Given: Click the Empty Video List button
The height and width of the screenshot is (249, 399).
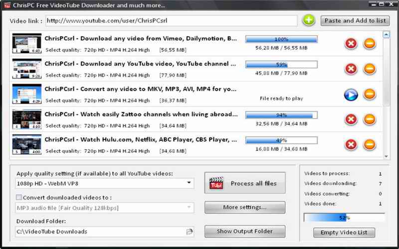Looking at the screenshot, I should 344,233.
